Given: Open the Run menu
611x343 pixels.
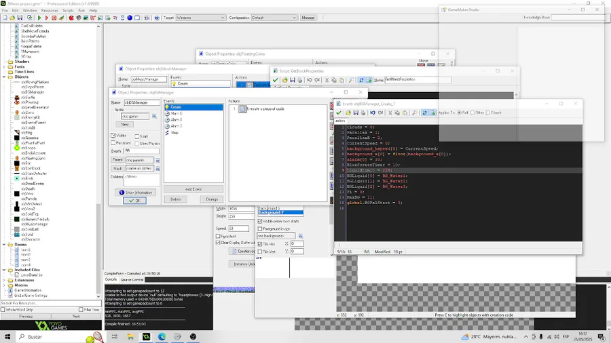Looking at the screenshot, I should point(81,10).
